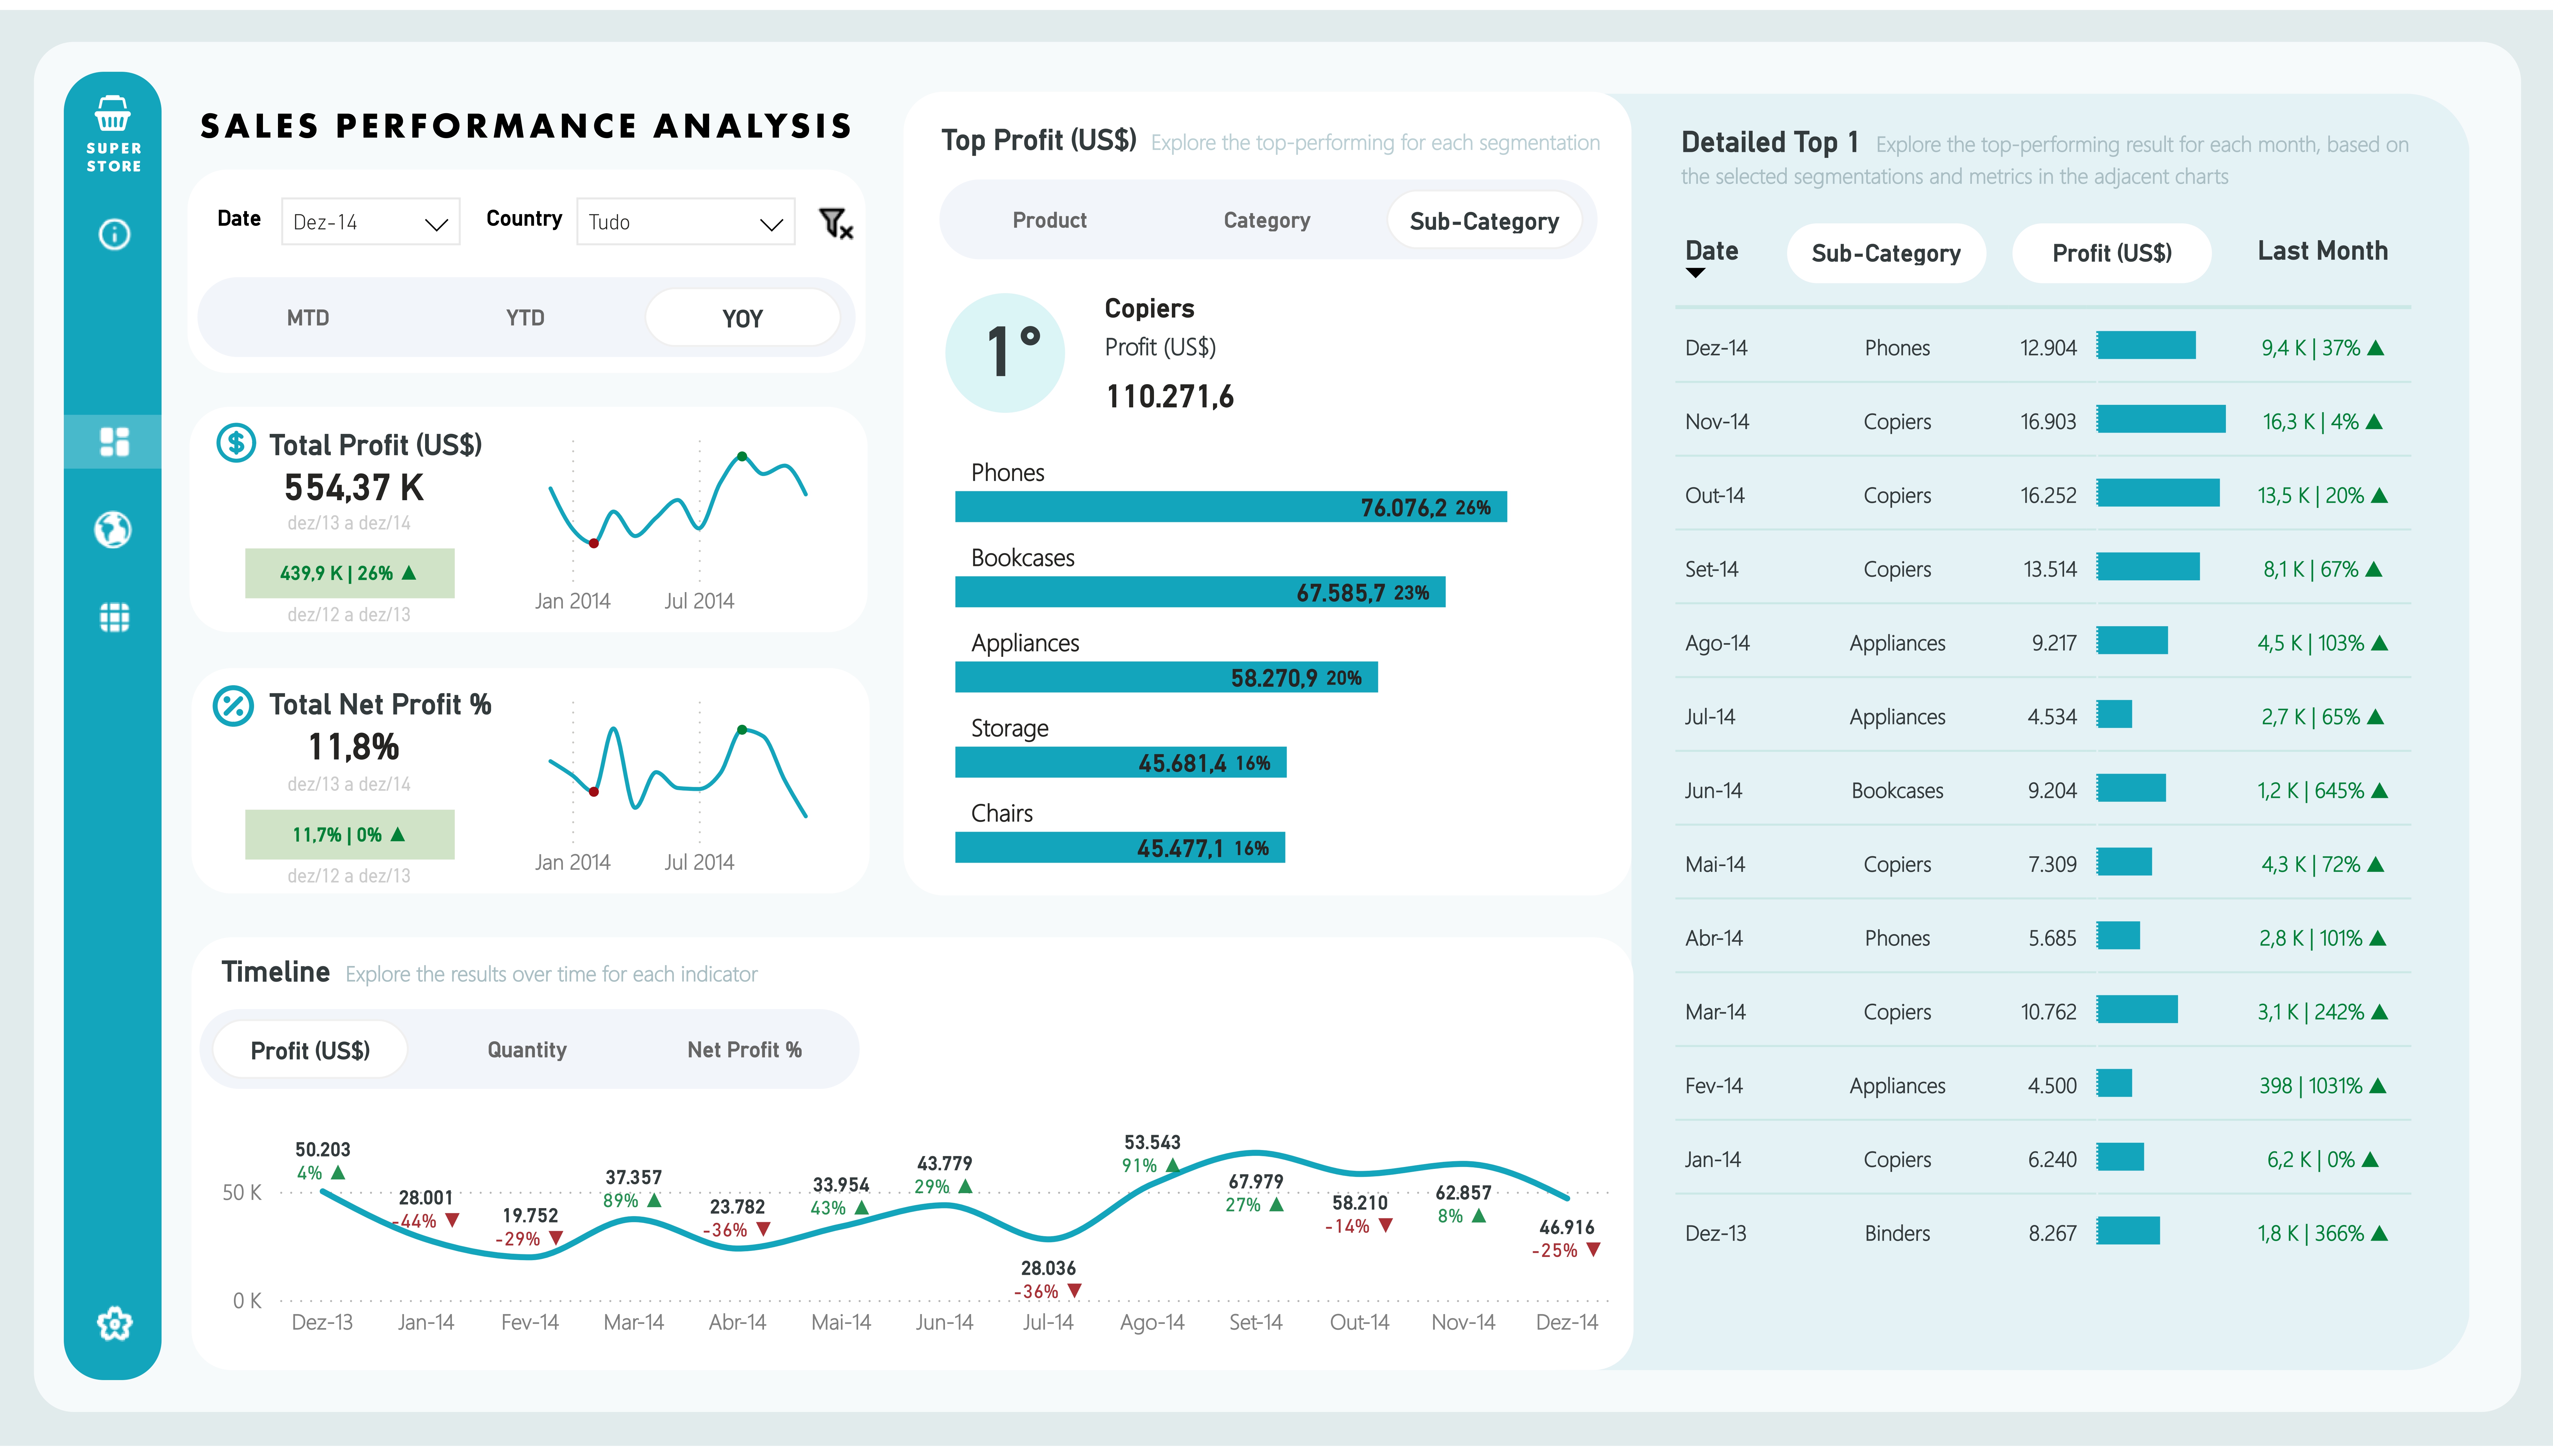Switch period to YTD

click(525, 318)
